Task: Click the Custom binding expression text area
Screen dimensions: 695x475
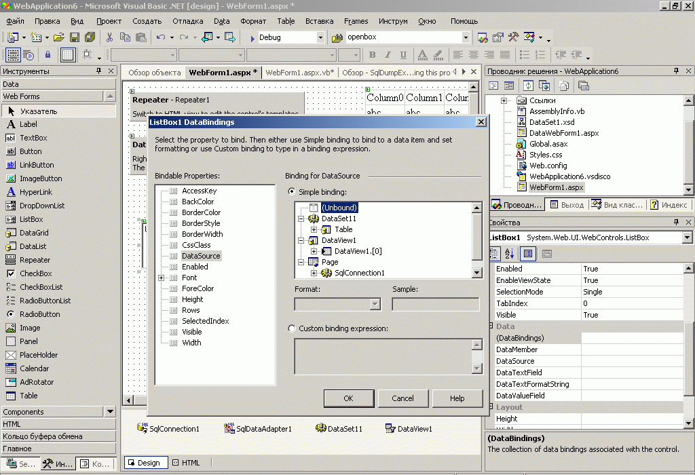Action: (x=383, y=356)
